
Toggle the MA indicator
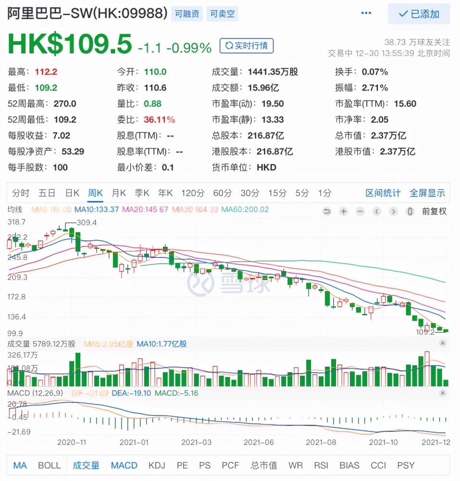[20, 465]
